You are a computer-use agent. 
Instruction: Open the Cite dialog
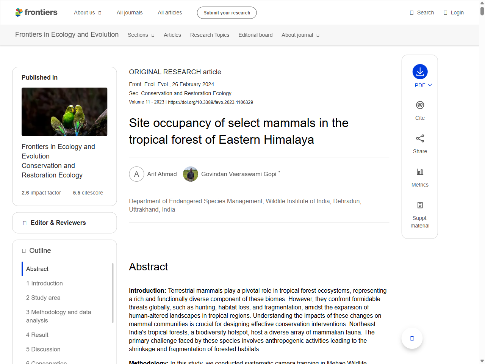(x=419, y=110)
